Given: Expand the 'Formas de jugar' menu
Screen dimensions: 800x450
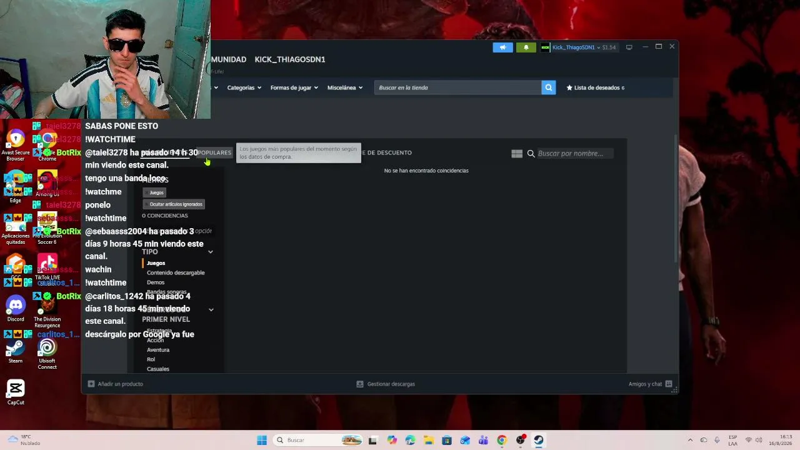Looking at the screenshot, I should (294, 87).
